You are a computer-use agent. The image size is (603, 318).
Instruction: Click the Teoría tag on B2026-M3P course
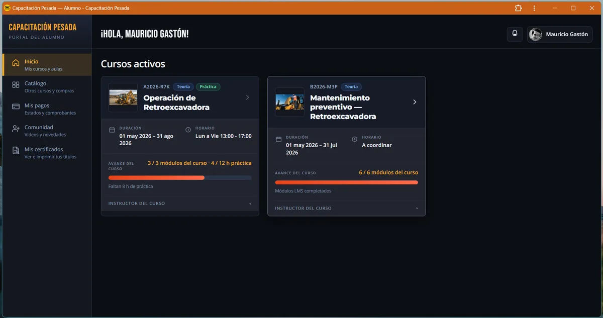[351, 87]
